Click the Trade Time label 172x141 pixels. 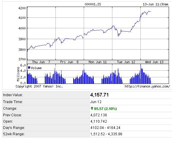point(13,102)
